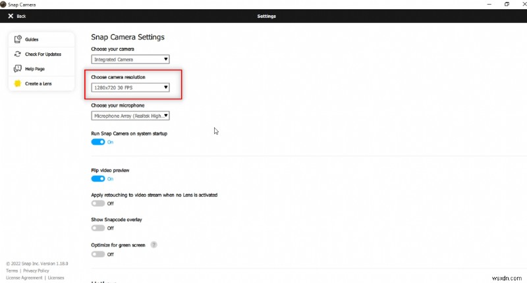
Task: Enable retouching when no Lens is activated
Action: (x=97, y=203)
